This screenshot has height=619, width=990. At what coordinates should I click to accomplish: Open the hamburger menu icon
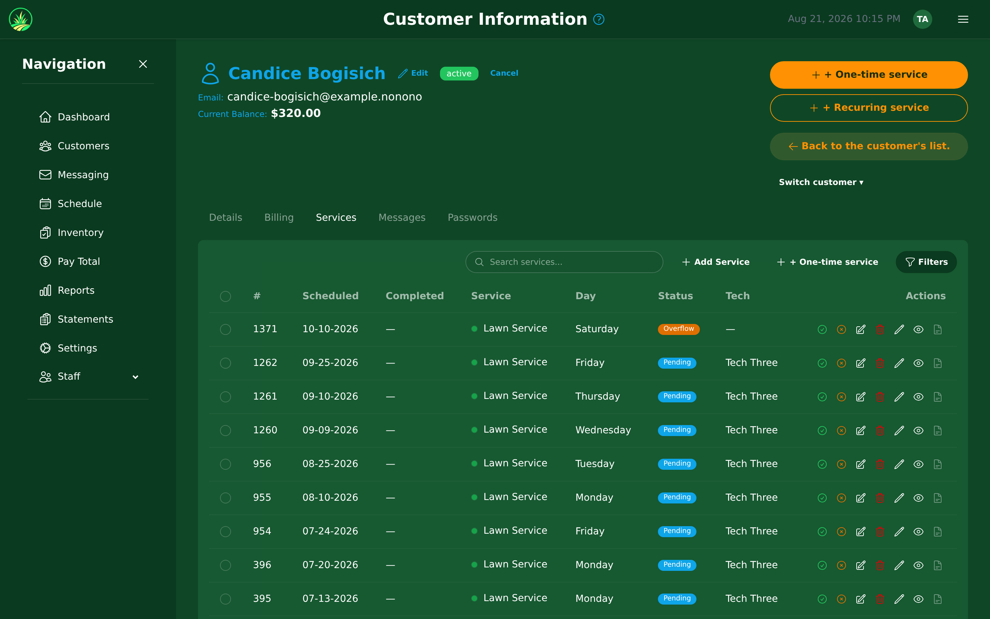[x=963, y=19]
